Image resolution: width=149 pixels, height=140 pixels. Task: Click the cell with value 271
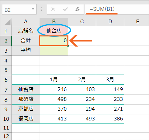click(110, 109)
